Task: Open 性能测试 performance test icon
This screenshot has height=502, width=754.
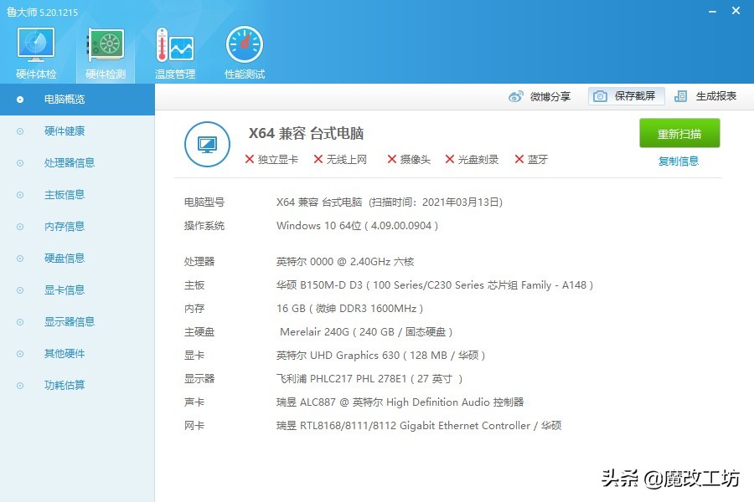Action: click(245, 44)
